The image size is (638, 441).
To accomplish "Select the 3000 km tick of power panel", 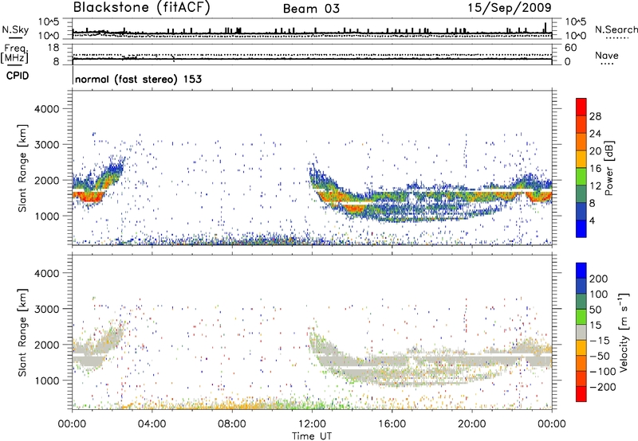I will coord(46,145).
